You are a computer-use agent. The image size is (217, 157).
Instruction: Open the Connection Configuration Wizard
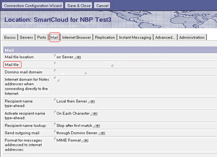click(33, 6)
